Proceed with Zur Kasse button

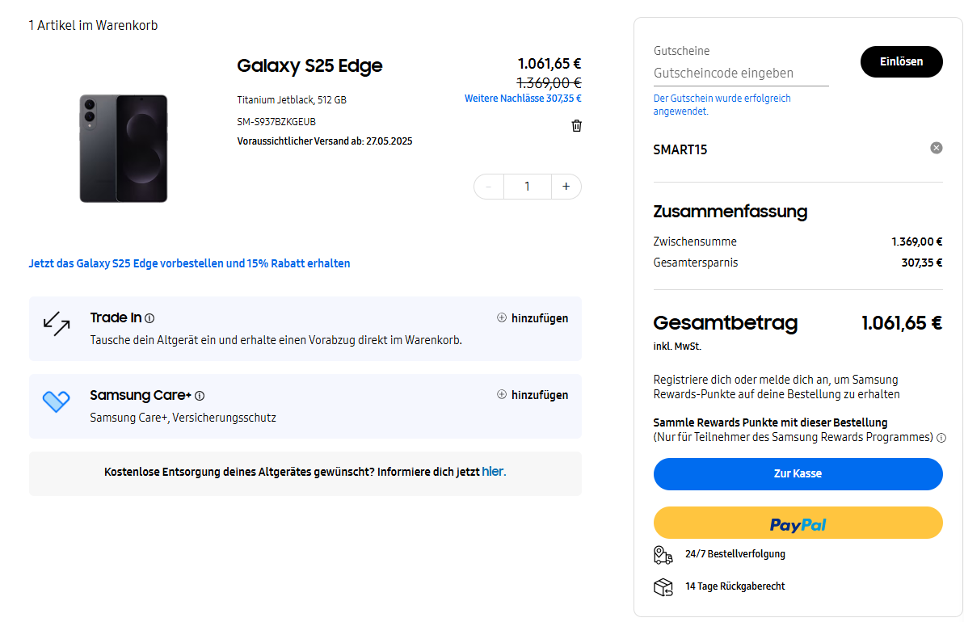[x=798, y=474]
